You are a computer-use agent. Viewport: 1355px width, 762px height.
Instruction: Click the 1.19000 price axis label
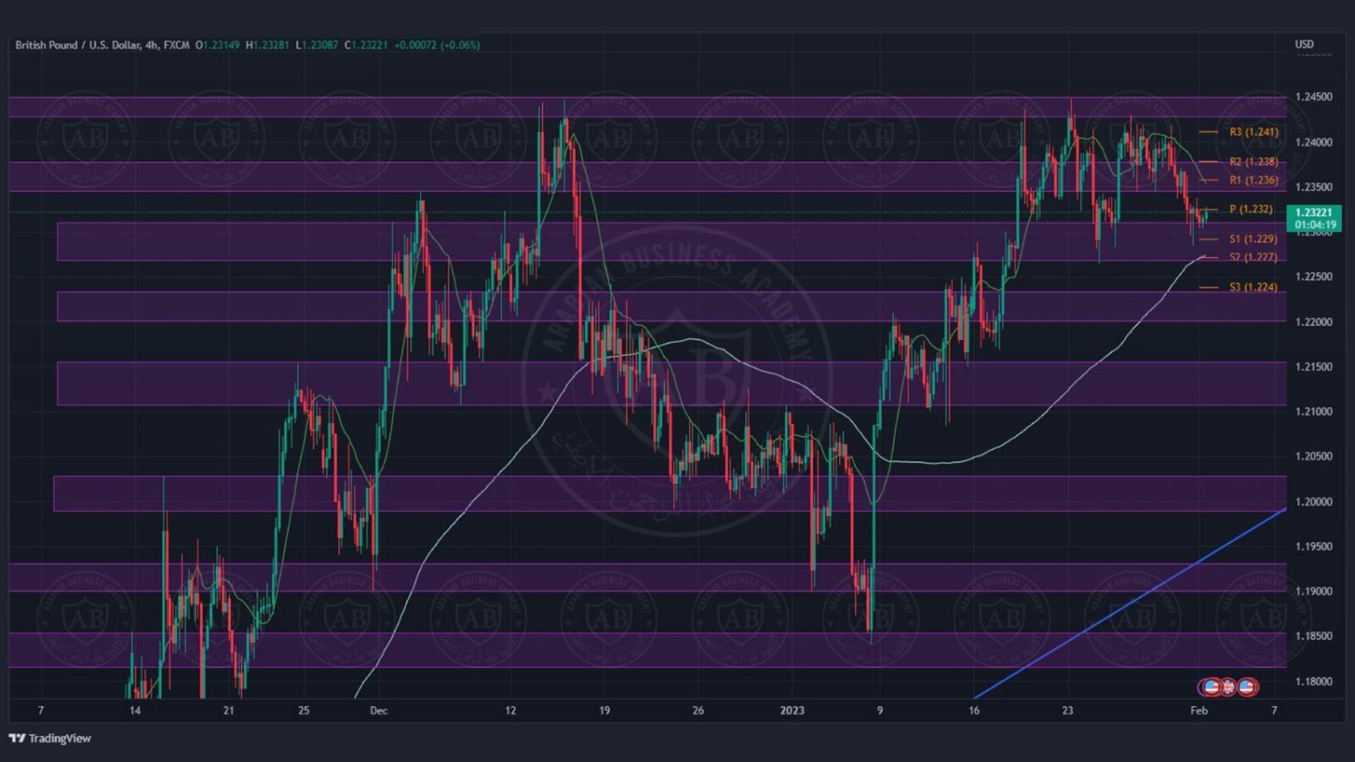point(1313,591)
